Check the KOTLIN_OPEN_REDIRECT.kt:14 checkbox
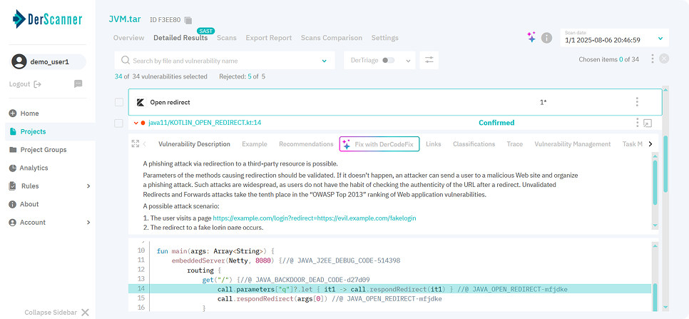 pyautogui.click(x=118, y=123)
